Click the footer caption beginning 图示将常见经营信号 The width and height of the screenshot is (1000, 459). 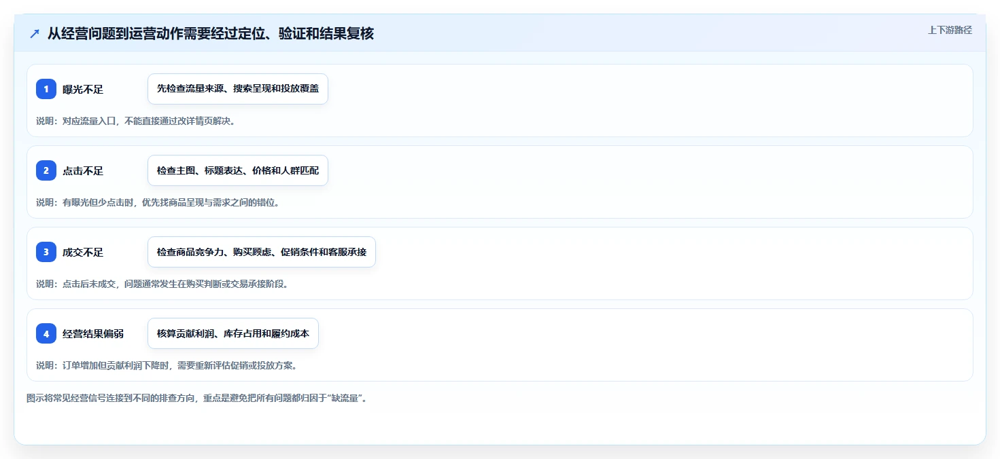tap(197, 399)
